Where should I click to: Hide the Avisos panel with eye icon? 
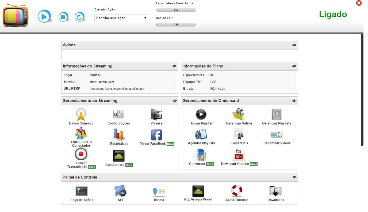(x=294, y=45)
